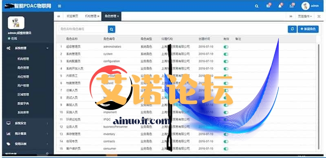Open the search icon in top bar
326x158 pixels.
[257, 6]
